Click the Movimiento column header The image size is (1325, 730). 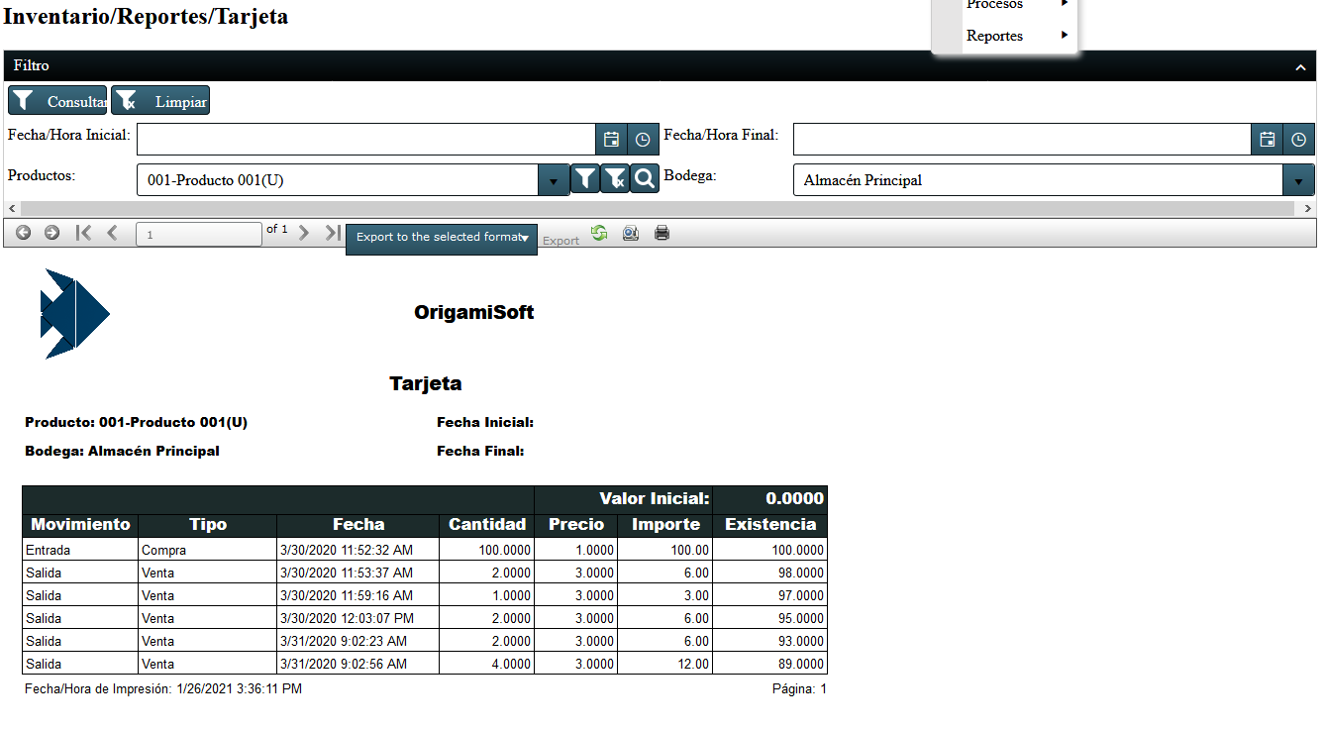[x=80, y=525]
